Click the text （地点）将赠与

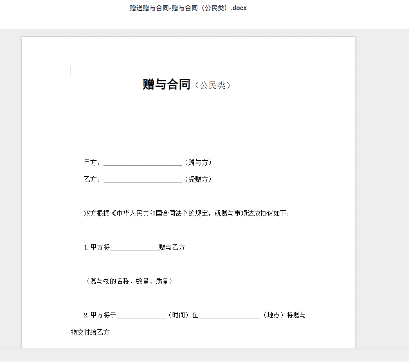coord(283,315)
